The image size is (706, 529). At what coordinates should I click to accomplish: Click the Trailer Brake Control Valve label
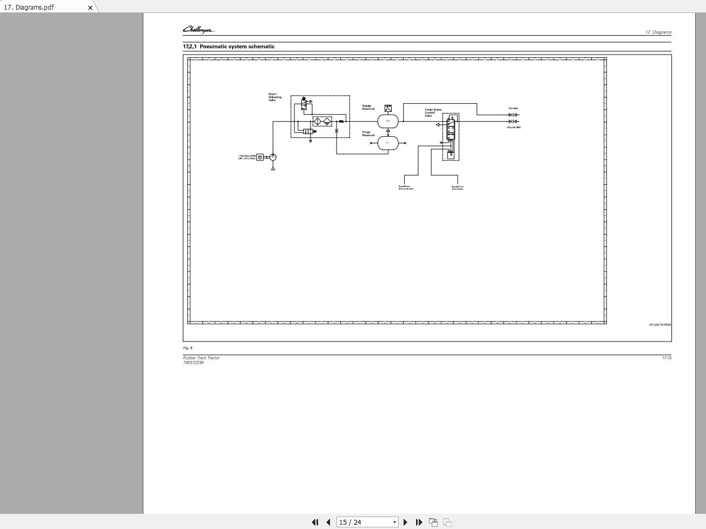[432, 112]
